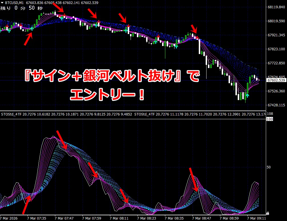Click the 67428.115 price scale label

point(276,105)
